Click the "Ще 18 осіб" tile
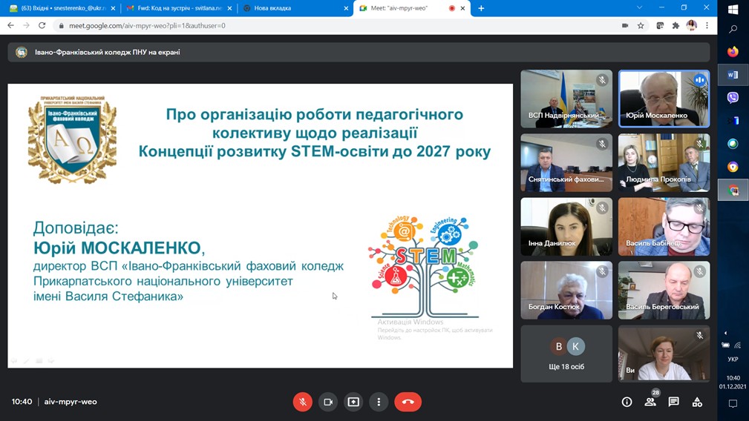 coord(566,354)
